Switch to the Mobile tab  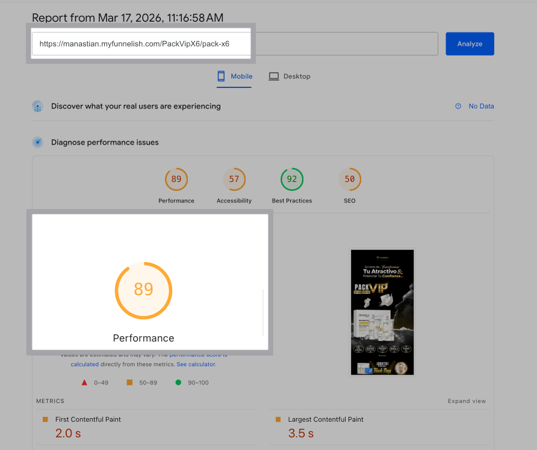(235, 77)
